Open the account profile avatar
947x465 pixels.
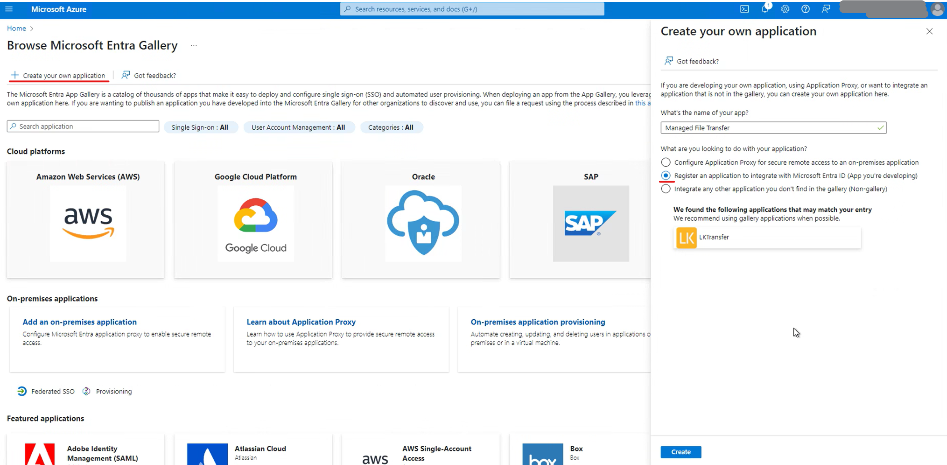[x=937, y=9]
